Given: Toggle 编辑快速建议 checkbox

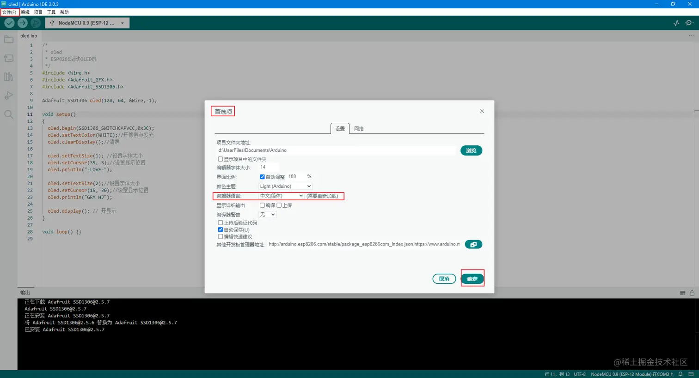Looking at the screenshot, I should pyautogui.click(x=221, y=236).
